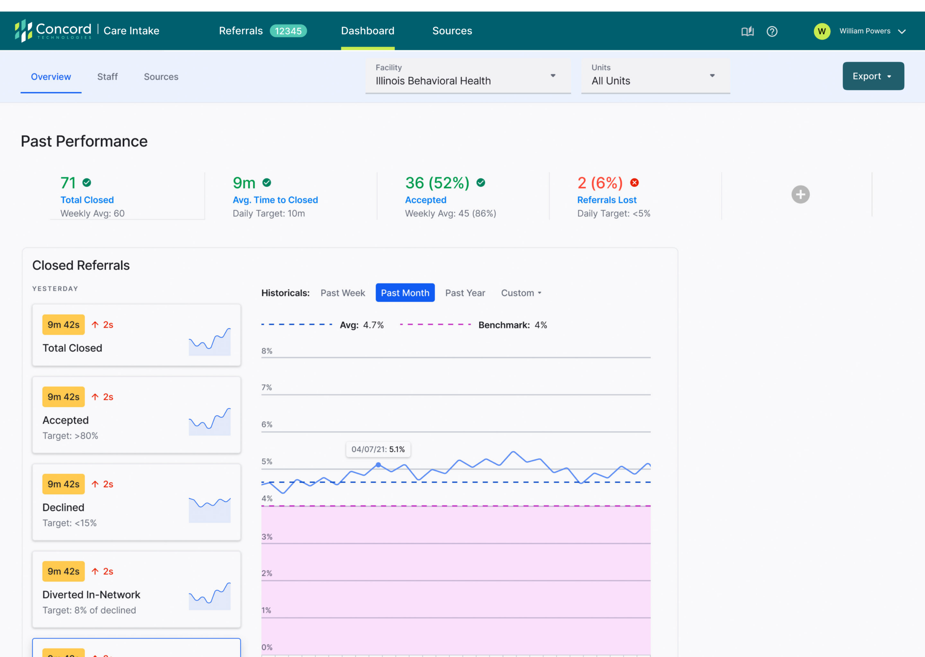
Task: Click the Export button
Action: (x=873, y=76)
